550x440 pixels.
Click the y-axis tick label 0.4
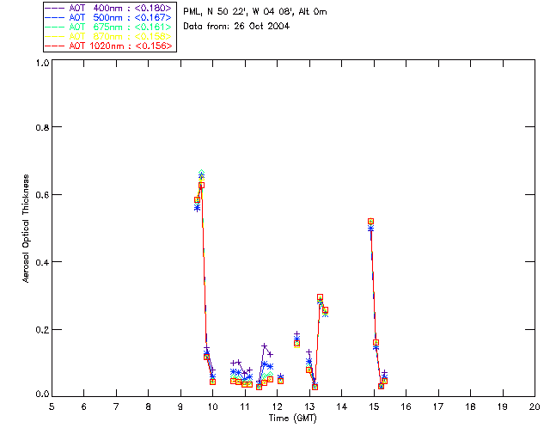41,262
